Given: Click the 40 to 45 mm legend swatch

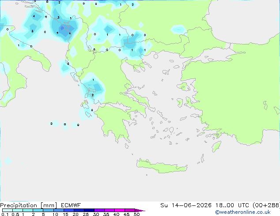Looking at the screenshot, I should click(x=120, y=210).
